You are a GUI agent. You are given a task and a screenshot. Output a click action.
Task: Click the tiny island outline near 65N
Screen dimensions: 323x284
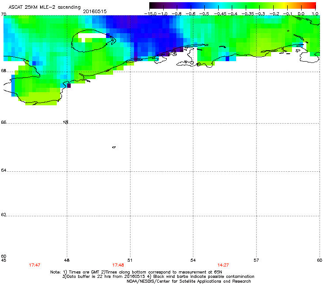tap(114, 147)
